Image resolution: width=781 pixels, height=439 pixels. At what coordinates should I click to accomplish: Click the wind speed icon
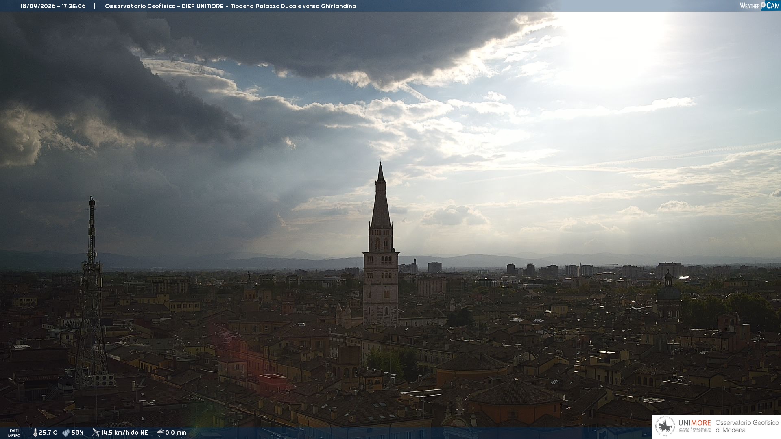pyautogui.click(x=96, y=432)
